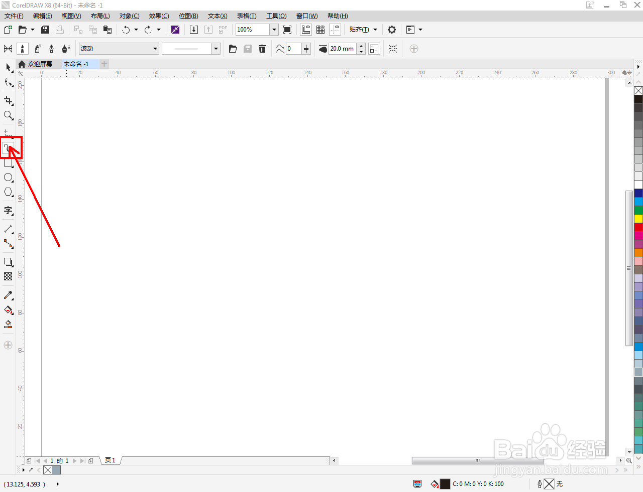This screenshot has height=492, width=643.
Task: Open the 工具 menu
Action: (x=276, y=16)
